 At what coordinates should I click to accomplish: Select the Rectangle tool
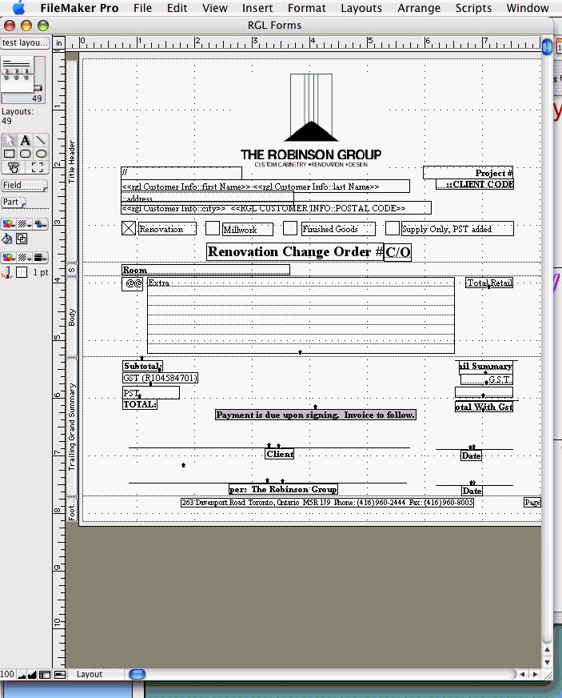(10, 154)
